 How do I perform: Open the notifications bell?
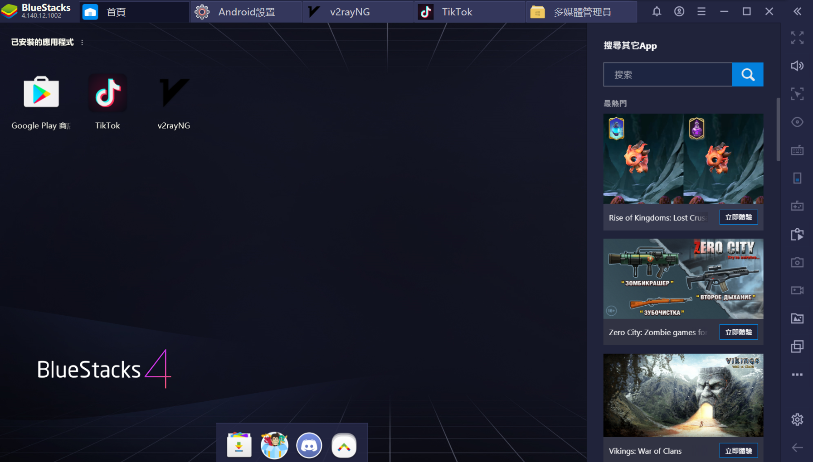(657, 11)
